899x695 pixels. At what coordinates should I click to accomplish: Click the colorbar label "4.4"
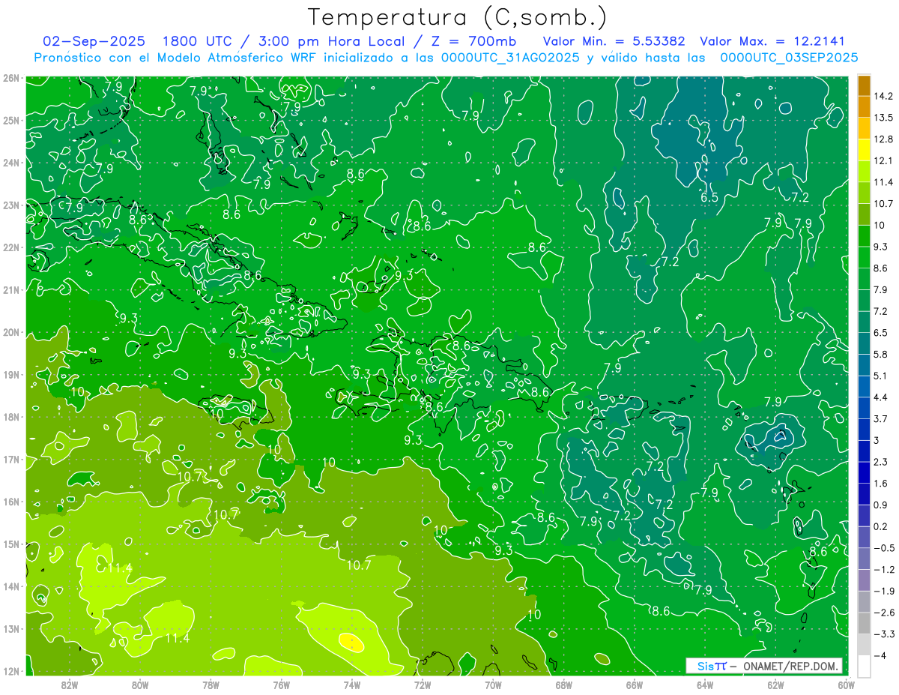881,397
